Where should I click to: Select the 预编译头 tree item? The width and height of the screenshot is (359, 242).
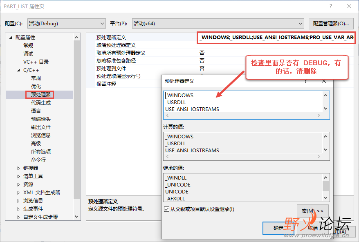(41, 119)
